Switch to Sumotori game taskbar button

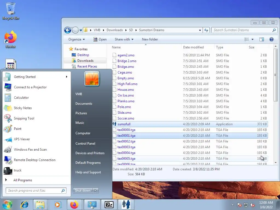[x=126, y=205]
